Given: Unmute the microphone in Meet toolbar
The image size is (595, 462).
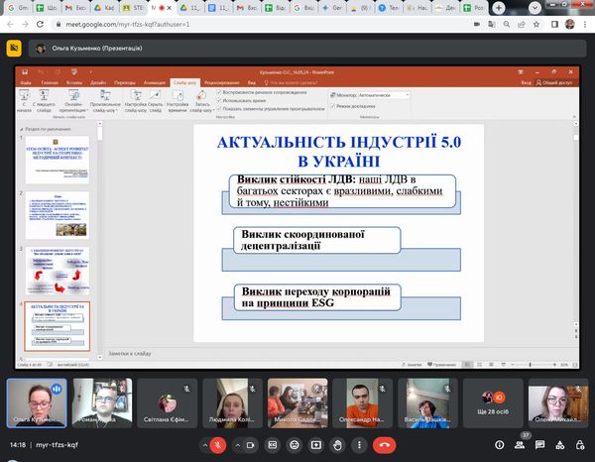Looking at the screenshot, I should click(x=217, y=445).
